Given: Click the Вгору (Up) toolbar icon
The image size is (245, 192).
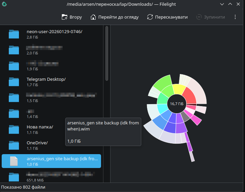Looking at the screenshot, I should [x=64, y=17].
